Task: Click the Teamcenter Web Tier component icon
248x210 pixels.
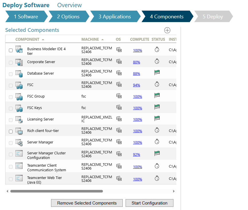Action: click(19, 178)
